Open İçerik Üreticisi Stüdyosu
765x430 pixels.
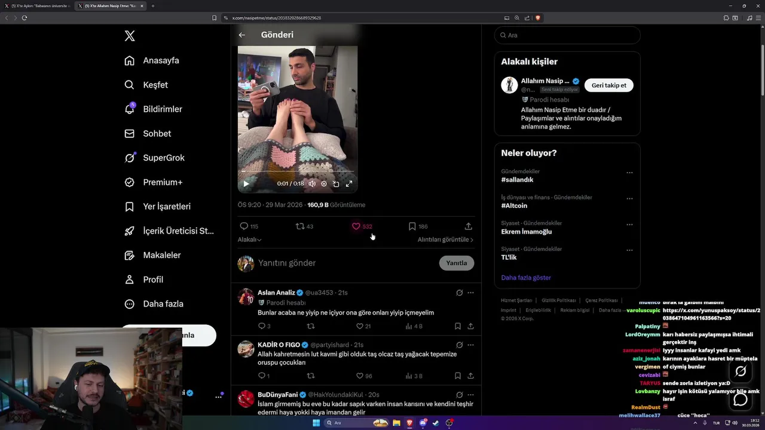tap(169, 231)
